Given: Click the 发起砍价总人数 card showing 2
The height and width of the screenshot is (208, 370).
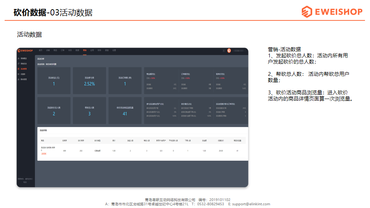Looking at the screenshot, I should pyautogui.click(x=54, y=111).
